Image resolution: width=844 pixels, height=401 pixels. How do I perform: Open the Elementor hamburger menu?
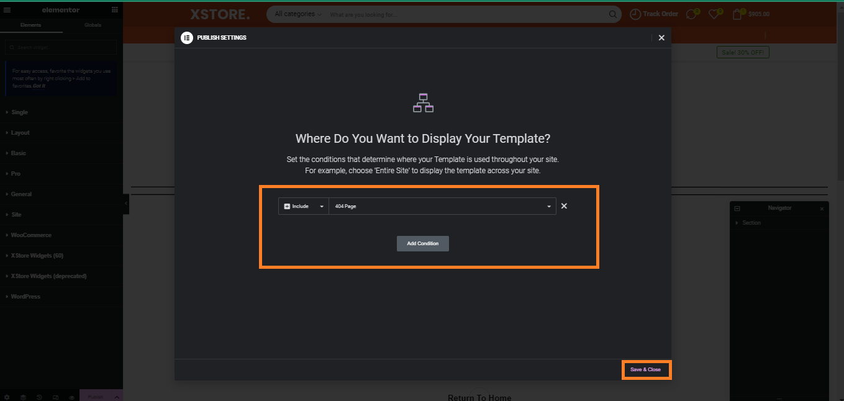7,10
